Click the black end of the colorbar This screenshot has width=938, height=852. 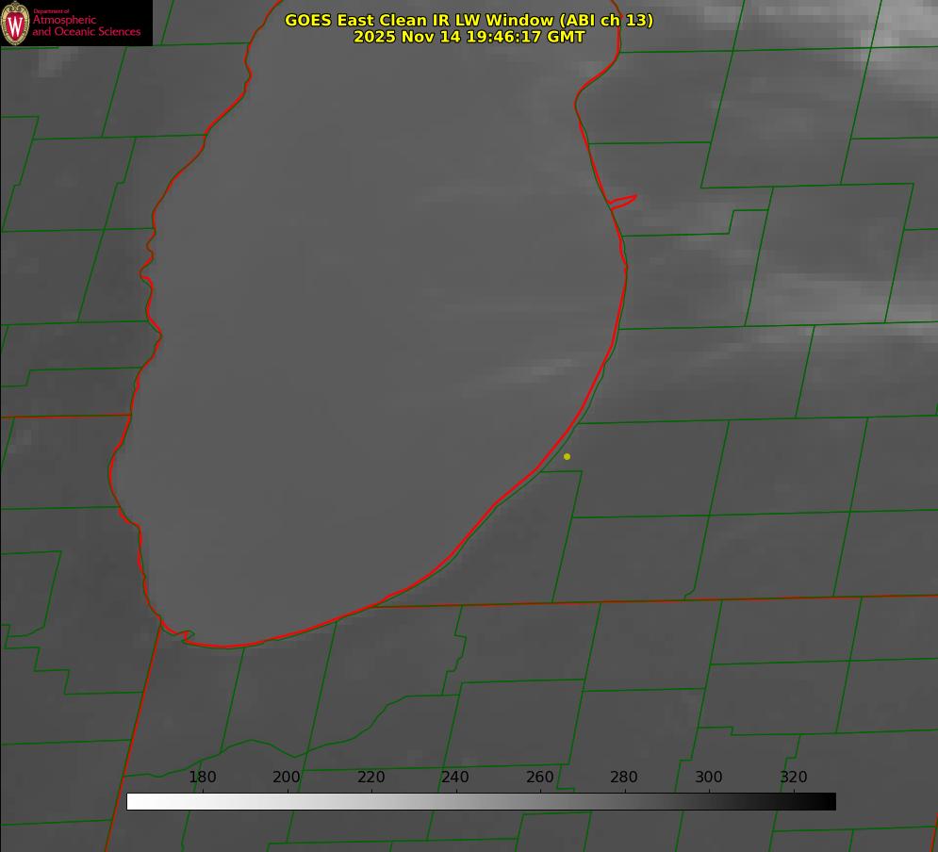pyautogui.click(x=829, y=801)
